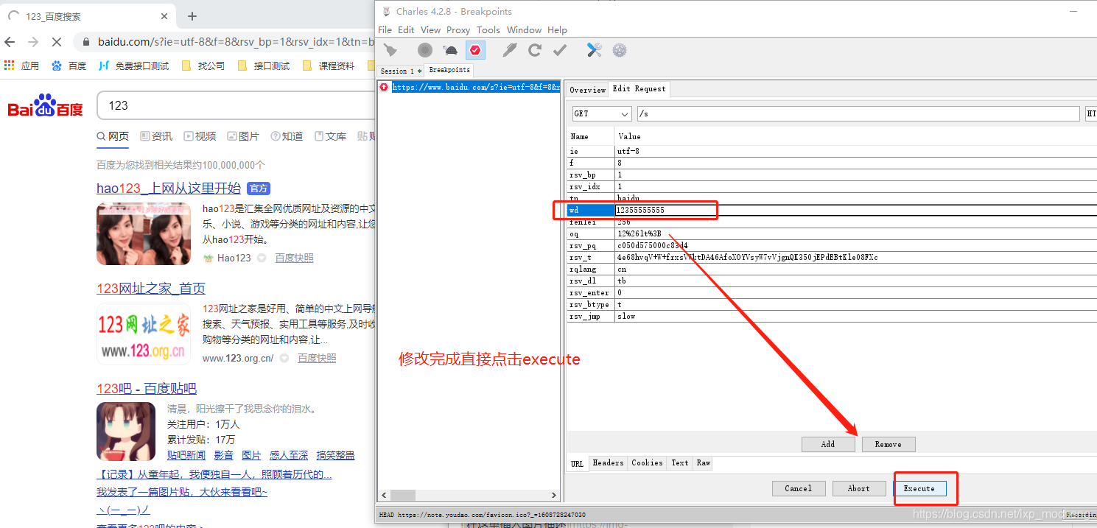
Task: Click the /s path input field
Action: (858, 114)
